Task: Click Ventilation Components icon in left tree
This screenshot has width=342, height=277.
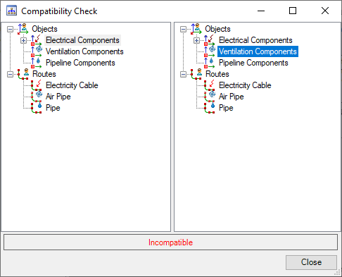Action: click(37, 51)
